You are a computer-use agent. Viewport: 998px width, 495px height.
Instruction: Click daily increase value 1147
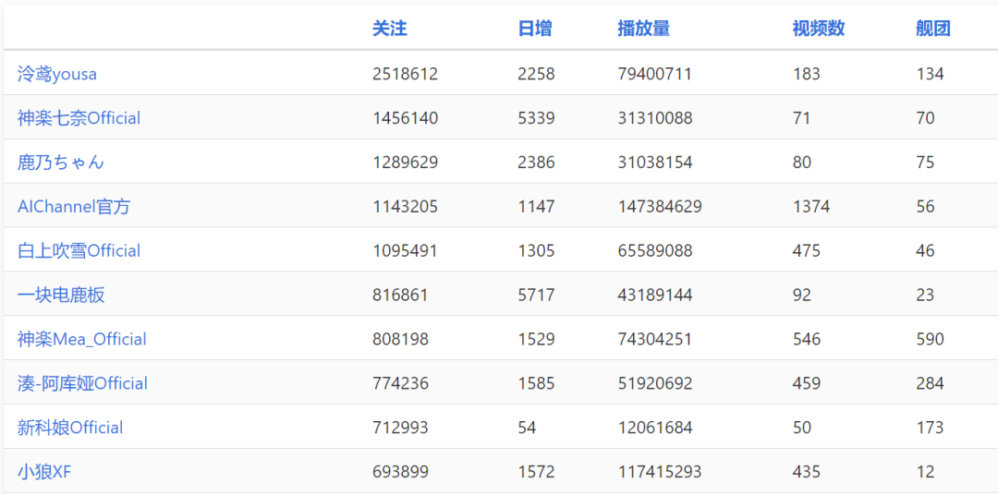pos(537,207)
